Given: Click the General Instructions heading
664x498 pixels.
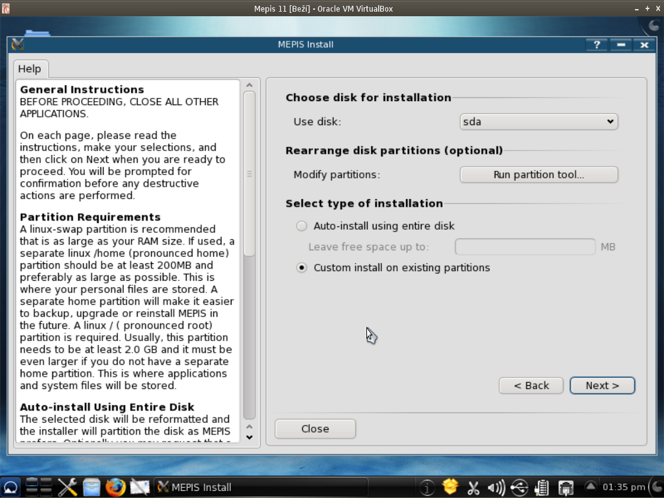Looking at the screenshot, I should click(x=82, y=89).
